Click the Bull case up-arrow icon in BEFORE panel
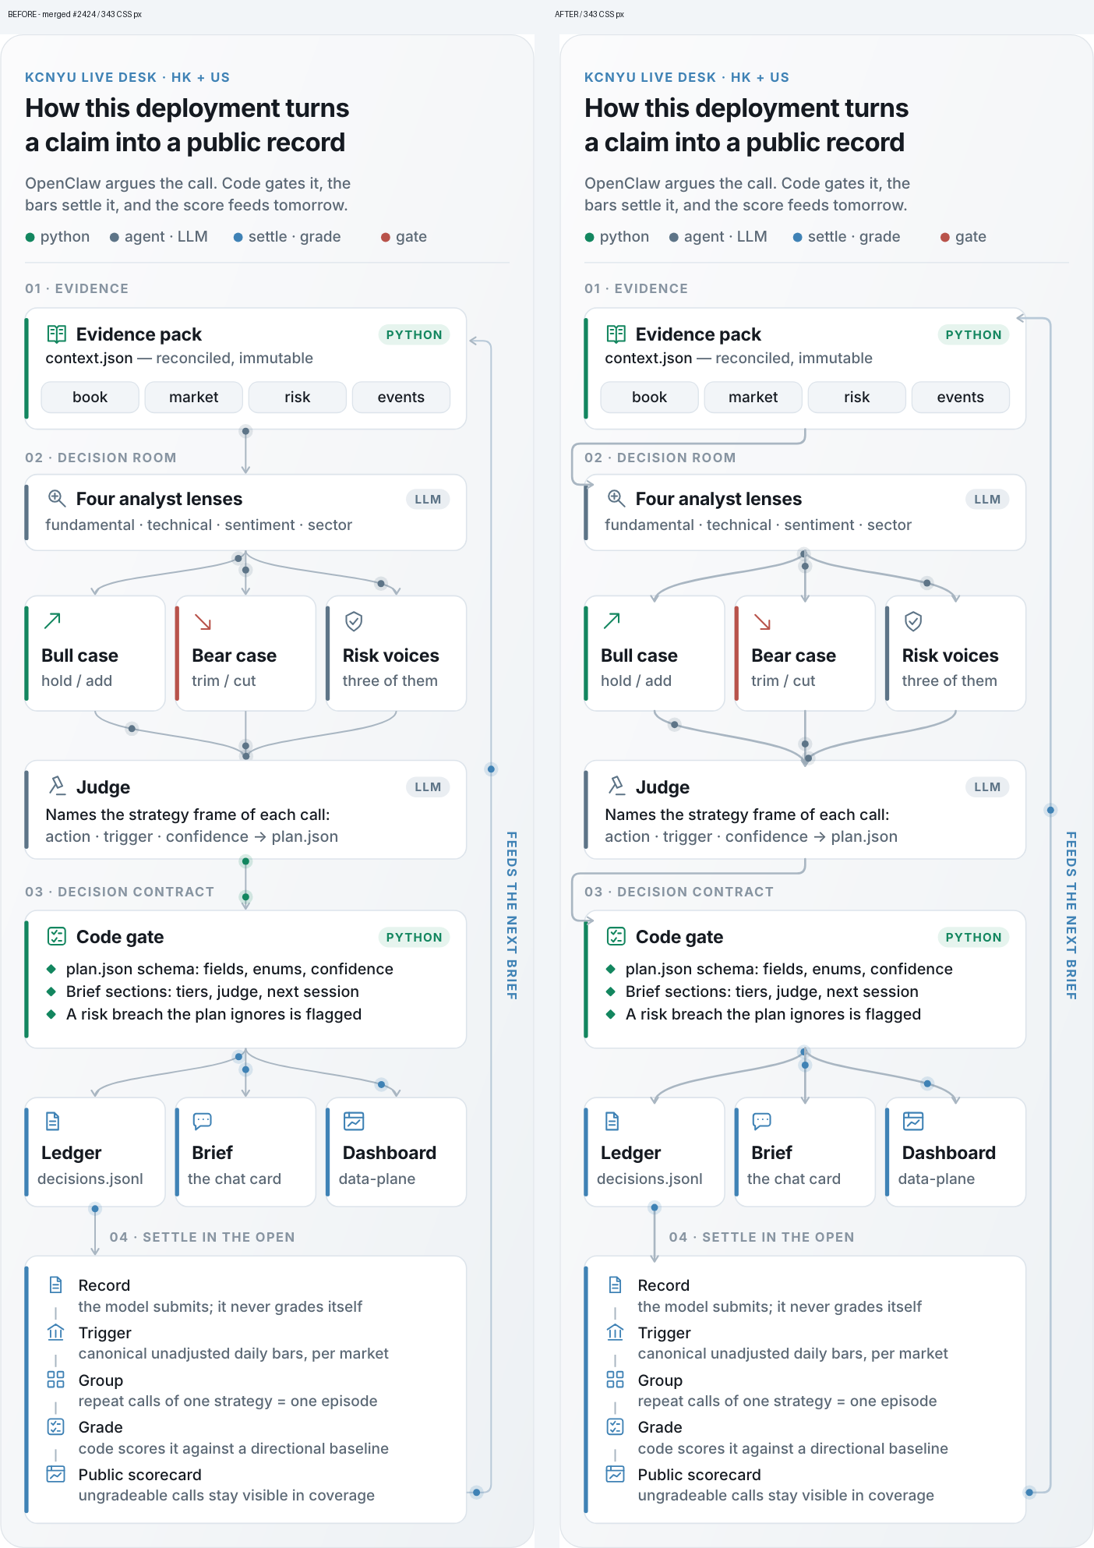The image size is (1094, 1548). tap(52, 621)
